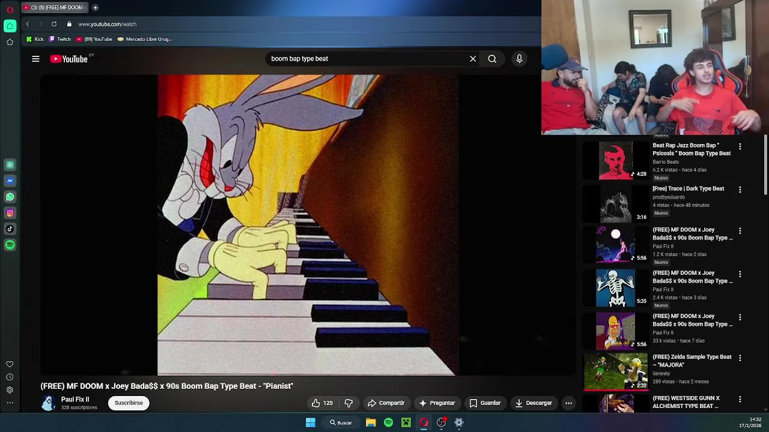Open the Paul Fix II channel name

(75, 400)
